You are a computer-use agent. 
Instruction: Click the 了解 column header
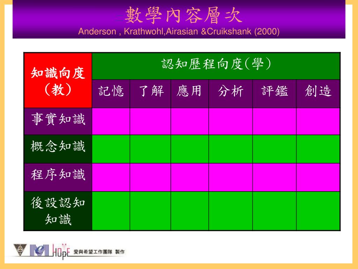pos(150,94)
